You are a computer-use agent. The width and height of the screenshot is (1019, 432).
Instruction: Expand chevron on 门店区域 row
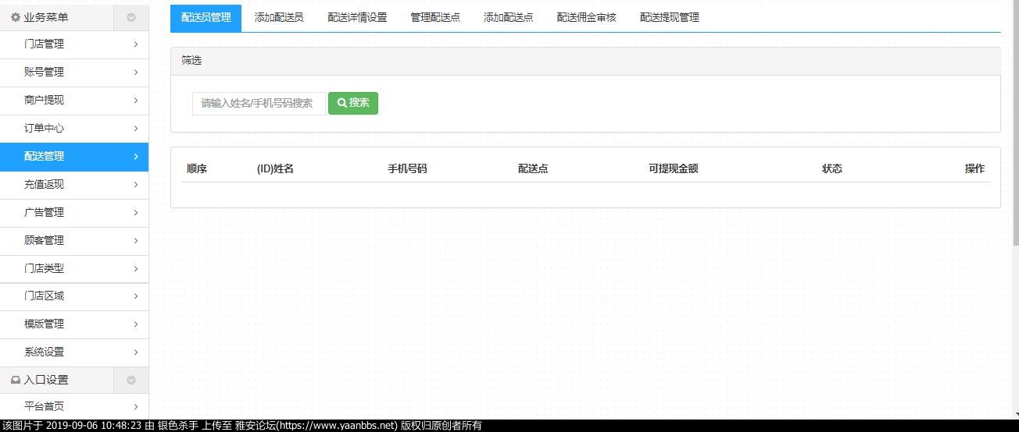(136, 296)
